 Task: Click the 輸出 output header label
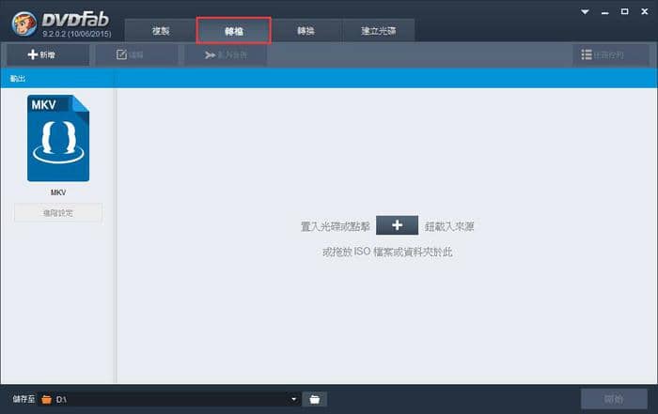(x=18, y=78)
